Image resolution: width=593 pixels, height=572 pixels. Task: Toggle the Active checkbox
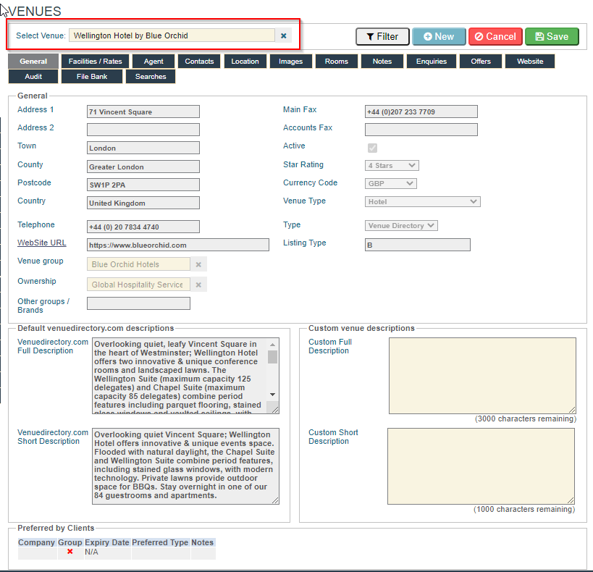[x=372, y=148]
